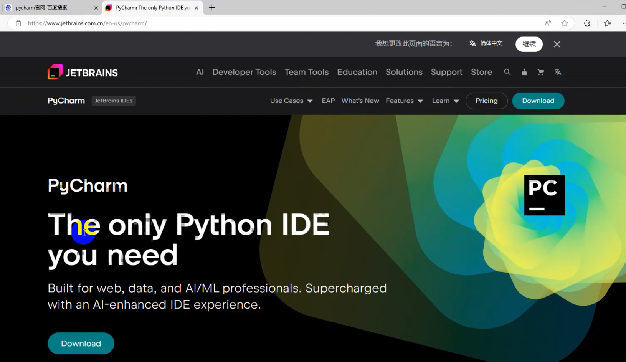
Task: Open the shopping cart icon
Action: point(541,72)
